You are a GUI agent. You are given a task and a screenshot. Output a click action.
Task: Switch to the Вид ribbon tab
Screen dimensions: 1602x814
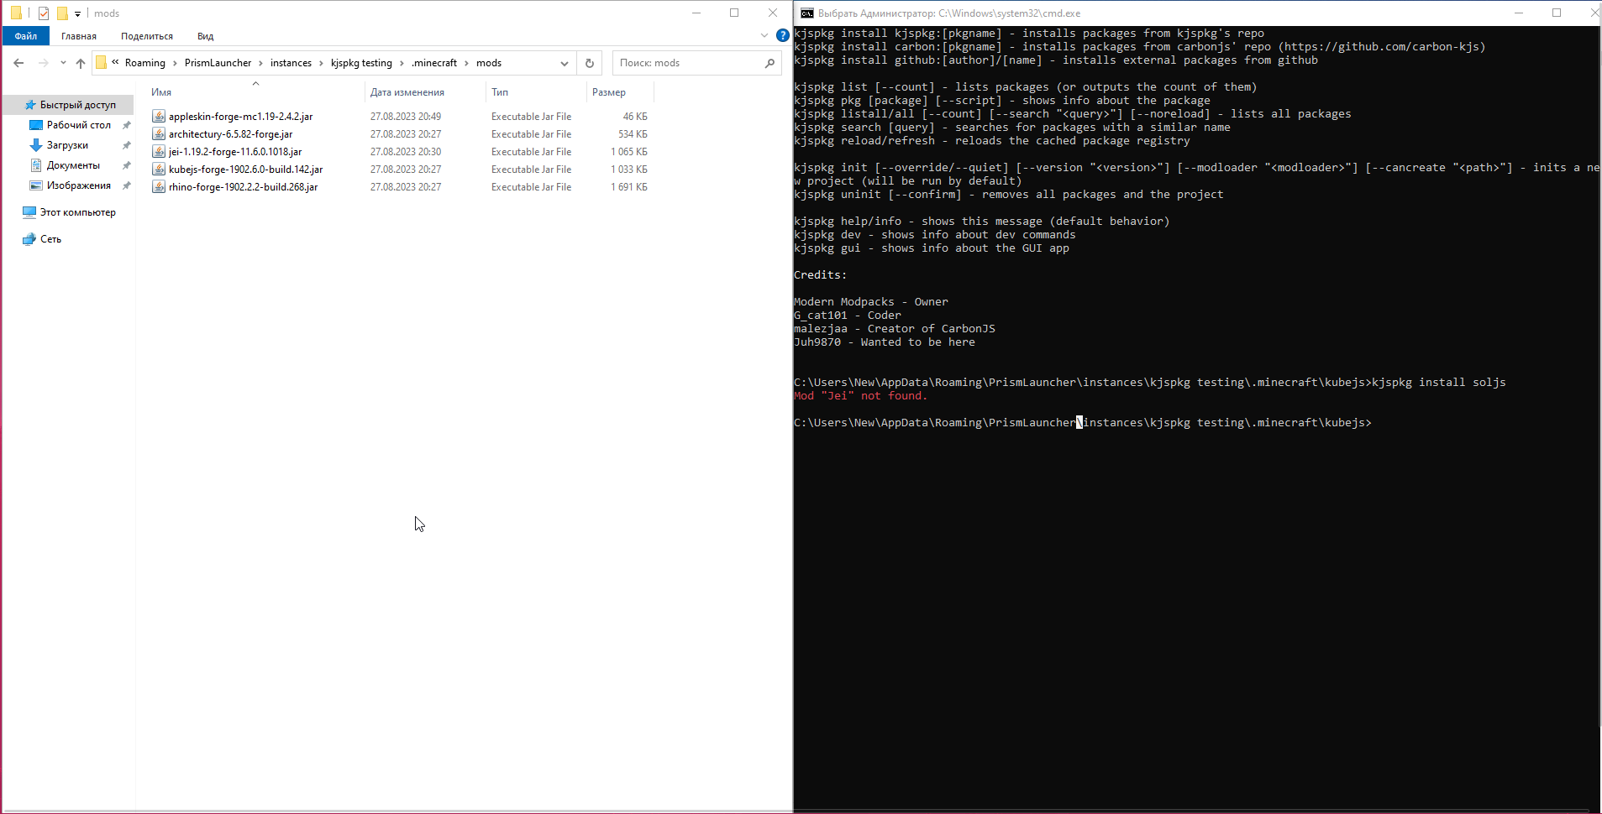click(x=204, y=36)
